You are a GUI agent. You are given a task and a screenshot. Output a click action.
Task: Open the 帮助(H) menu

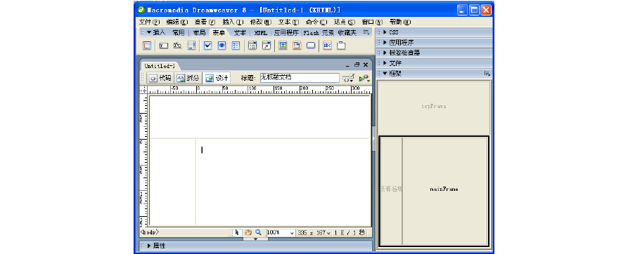(401, 22)
